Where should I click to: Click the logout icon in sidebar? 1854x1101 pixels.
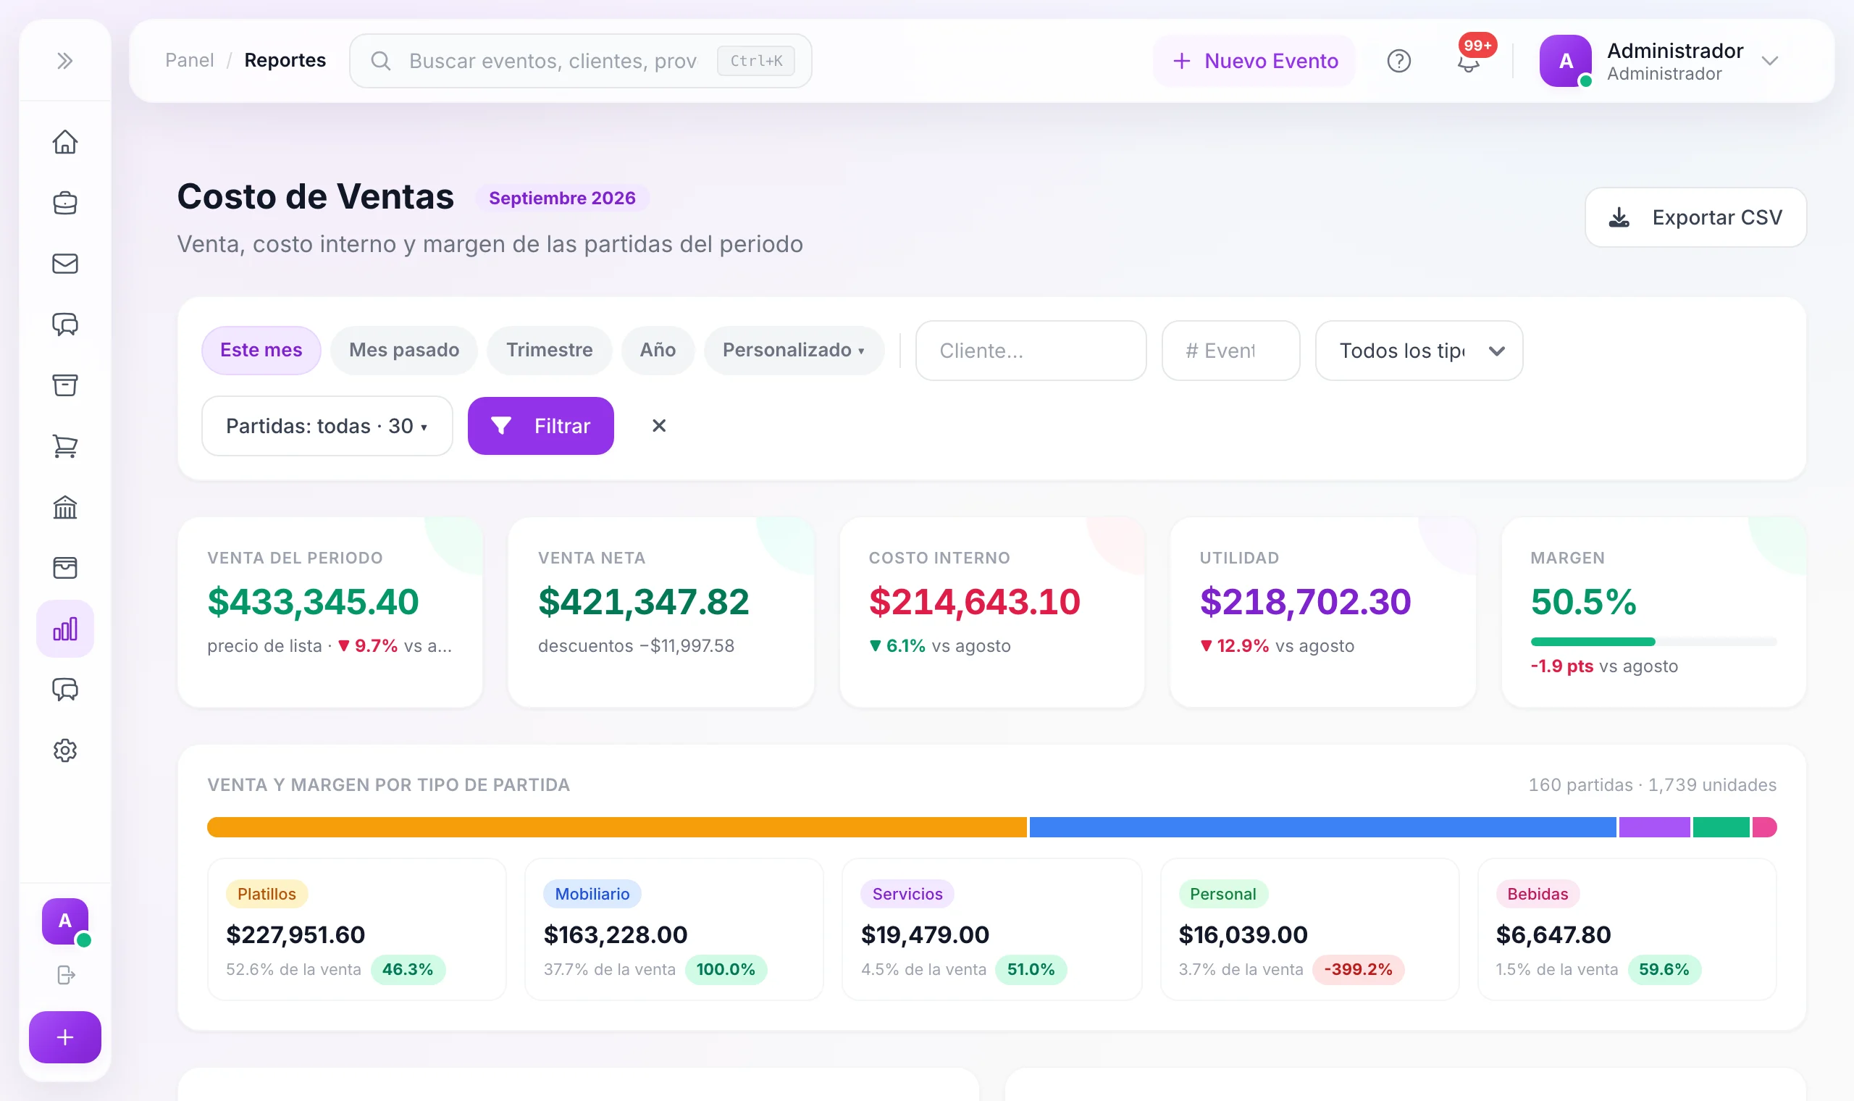click(66, 974)
